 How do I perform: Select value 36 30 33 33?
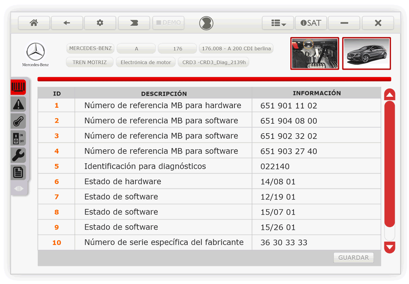click(284, 243)
